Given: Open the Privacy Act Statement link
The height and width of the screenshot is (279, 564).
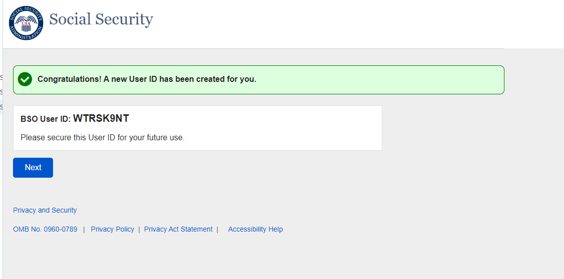Looking at the screenshot, I should point(178,229).
